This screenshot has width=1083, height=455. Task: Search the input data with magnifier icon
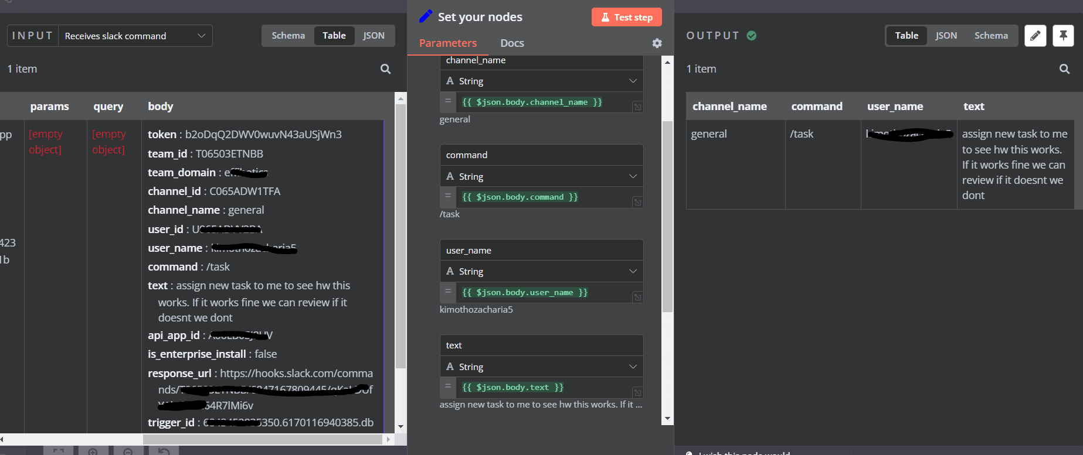pos(385,69)
